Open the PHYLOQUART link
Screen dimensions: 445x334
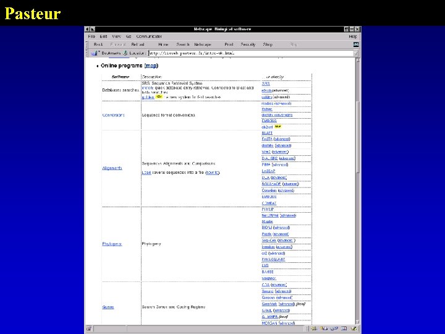pyautogui.click(x=273, y=259)
